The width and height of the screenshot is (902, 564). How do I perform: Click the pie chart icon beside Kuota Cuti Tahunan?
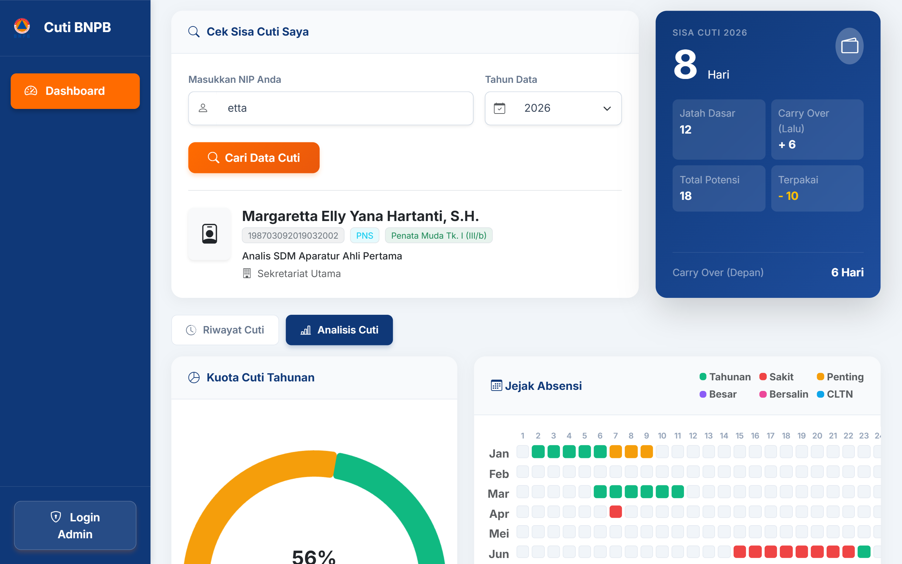click(x=194, y=378)
